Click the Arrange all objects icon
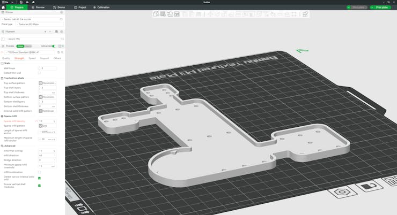 pos(177,14)
